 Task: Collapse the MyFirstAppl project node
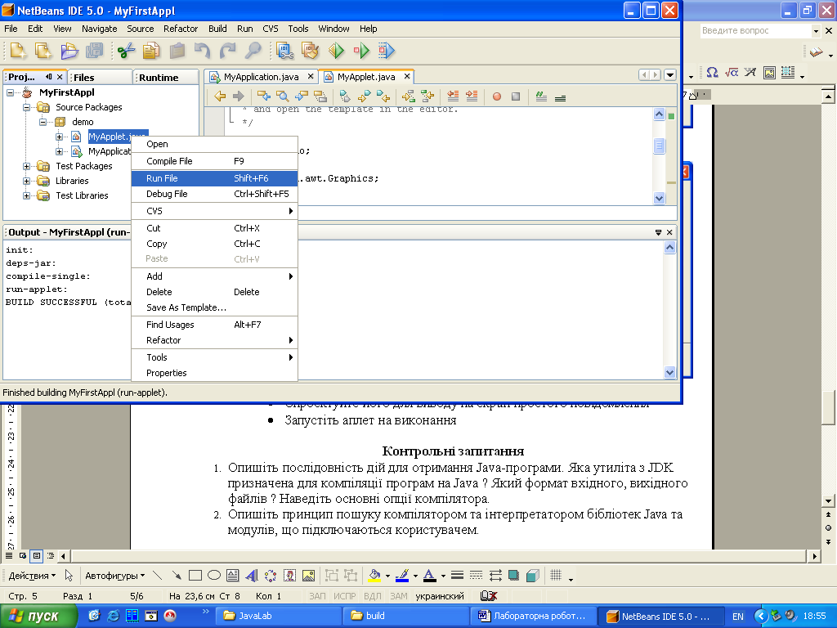point(10,92)
